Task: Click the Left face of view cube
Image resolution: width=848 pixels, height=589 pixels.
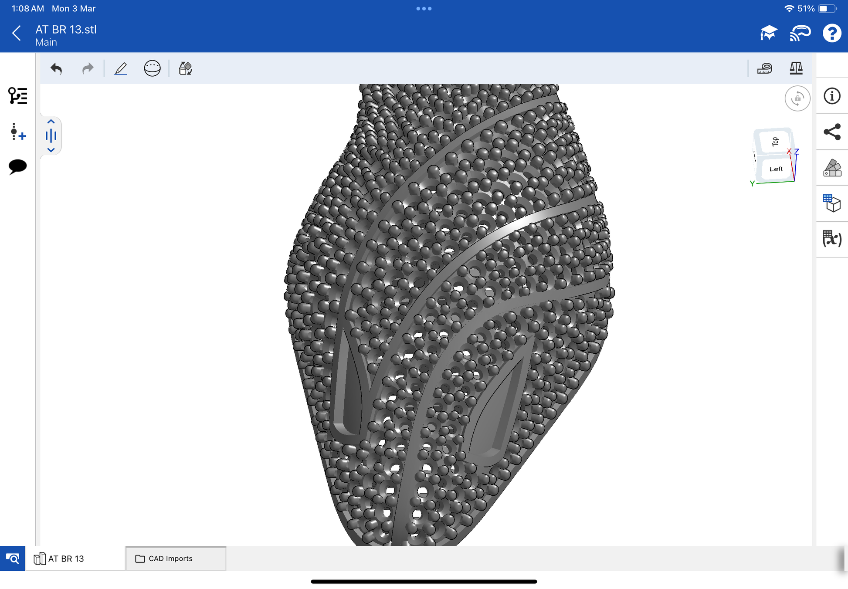Action: (x=776, y=169)
